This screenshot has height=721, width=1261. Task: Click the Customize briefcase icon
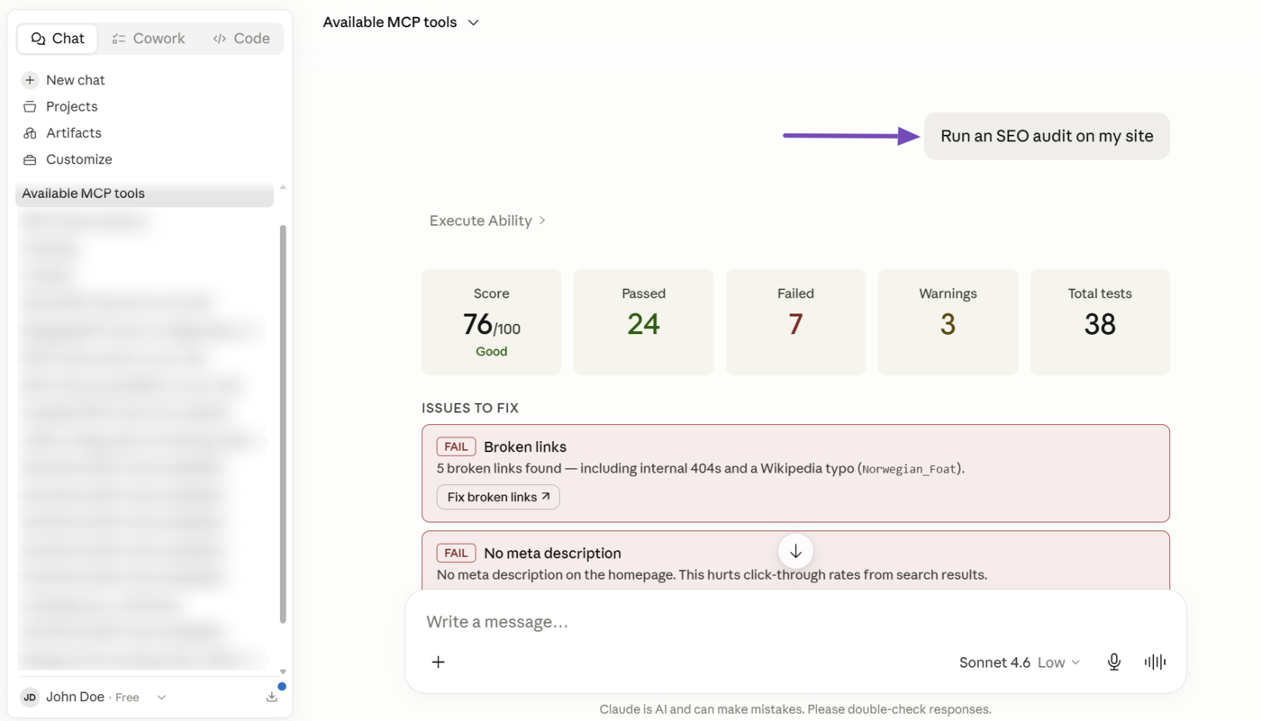pos(30,159)
